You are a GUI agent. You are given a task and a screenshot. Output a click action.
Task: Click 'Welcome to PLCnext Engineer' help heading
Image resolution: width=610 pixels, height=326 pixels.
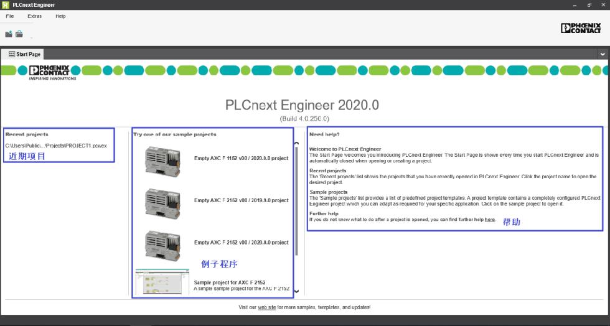(x=345, y=149)
